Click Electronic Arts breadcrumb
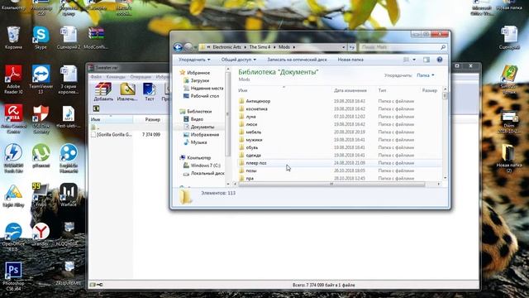 pyautogui.click(x=226, y=47)
